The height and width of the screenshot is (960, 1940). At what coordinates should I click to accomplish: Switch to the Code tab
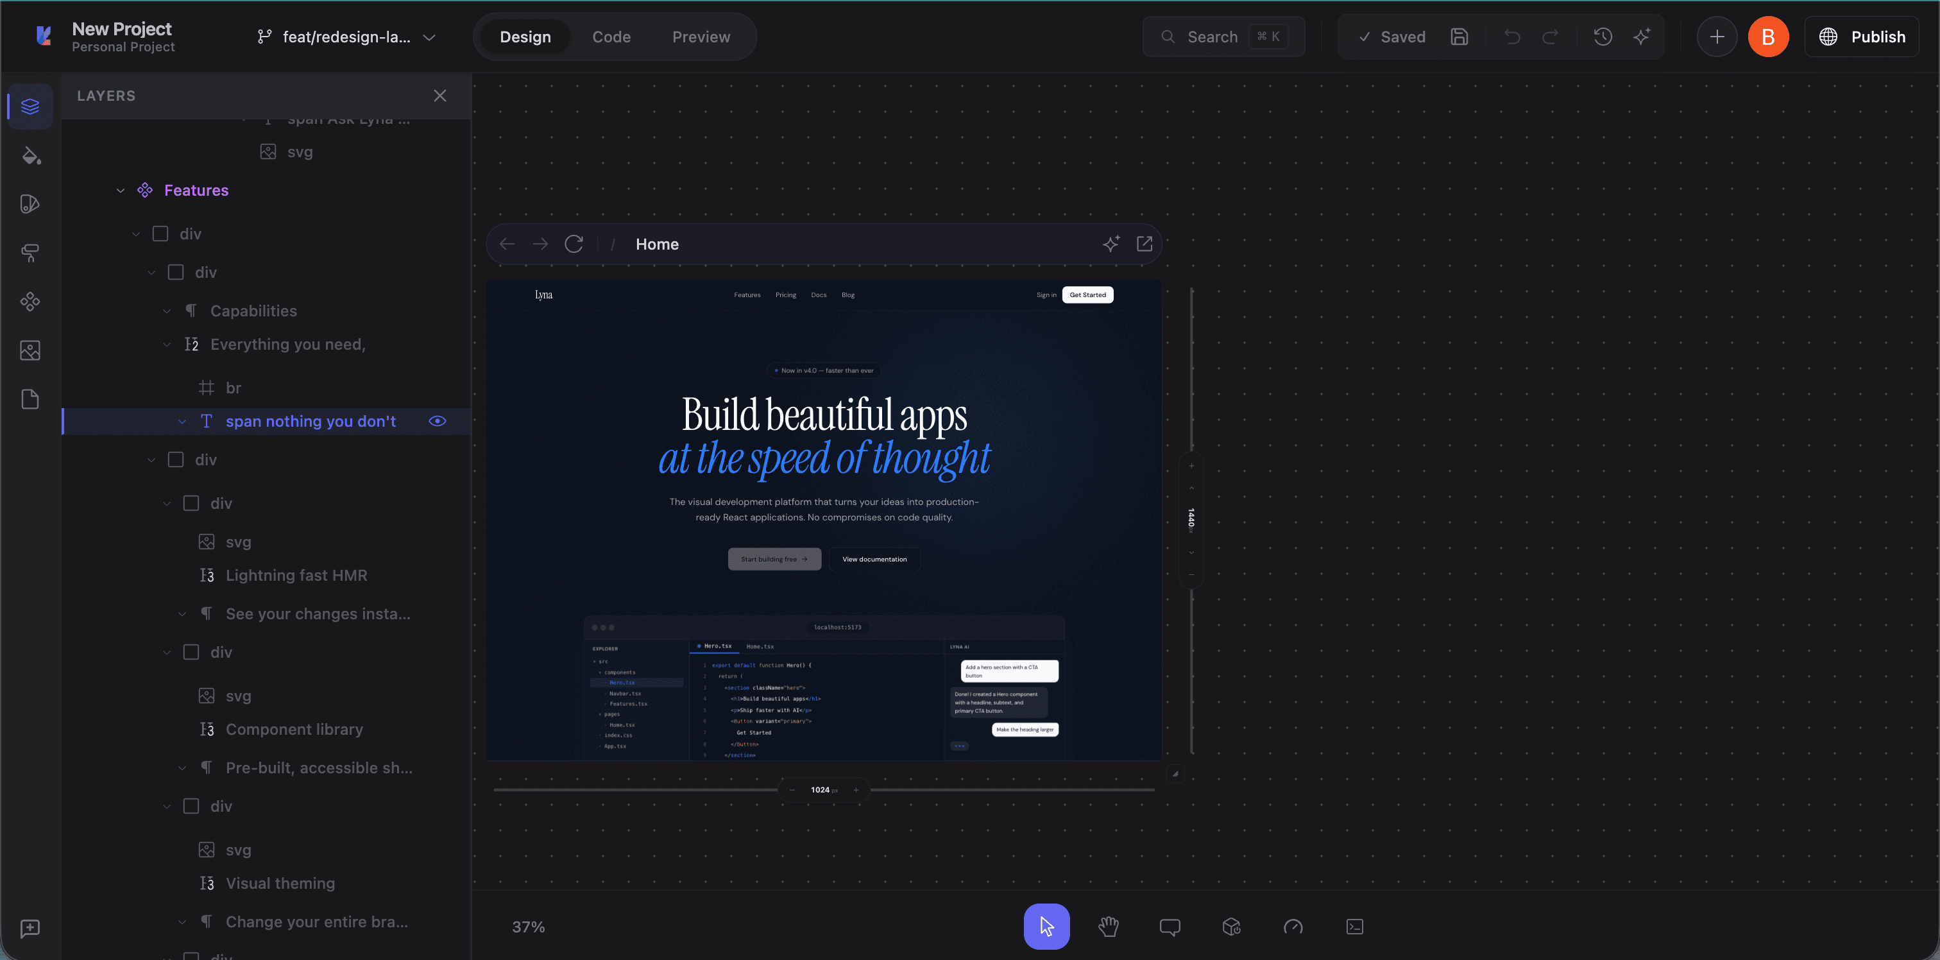[x=611, y=37]
